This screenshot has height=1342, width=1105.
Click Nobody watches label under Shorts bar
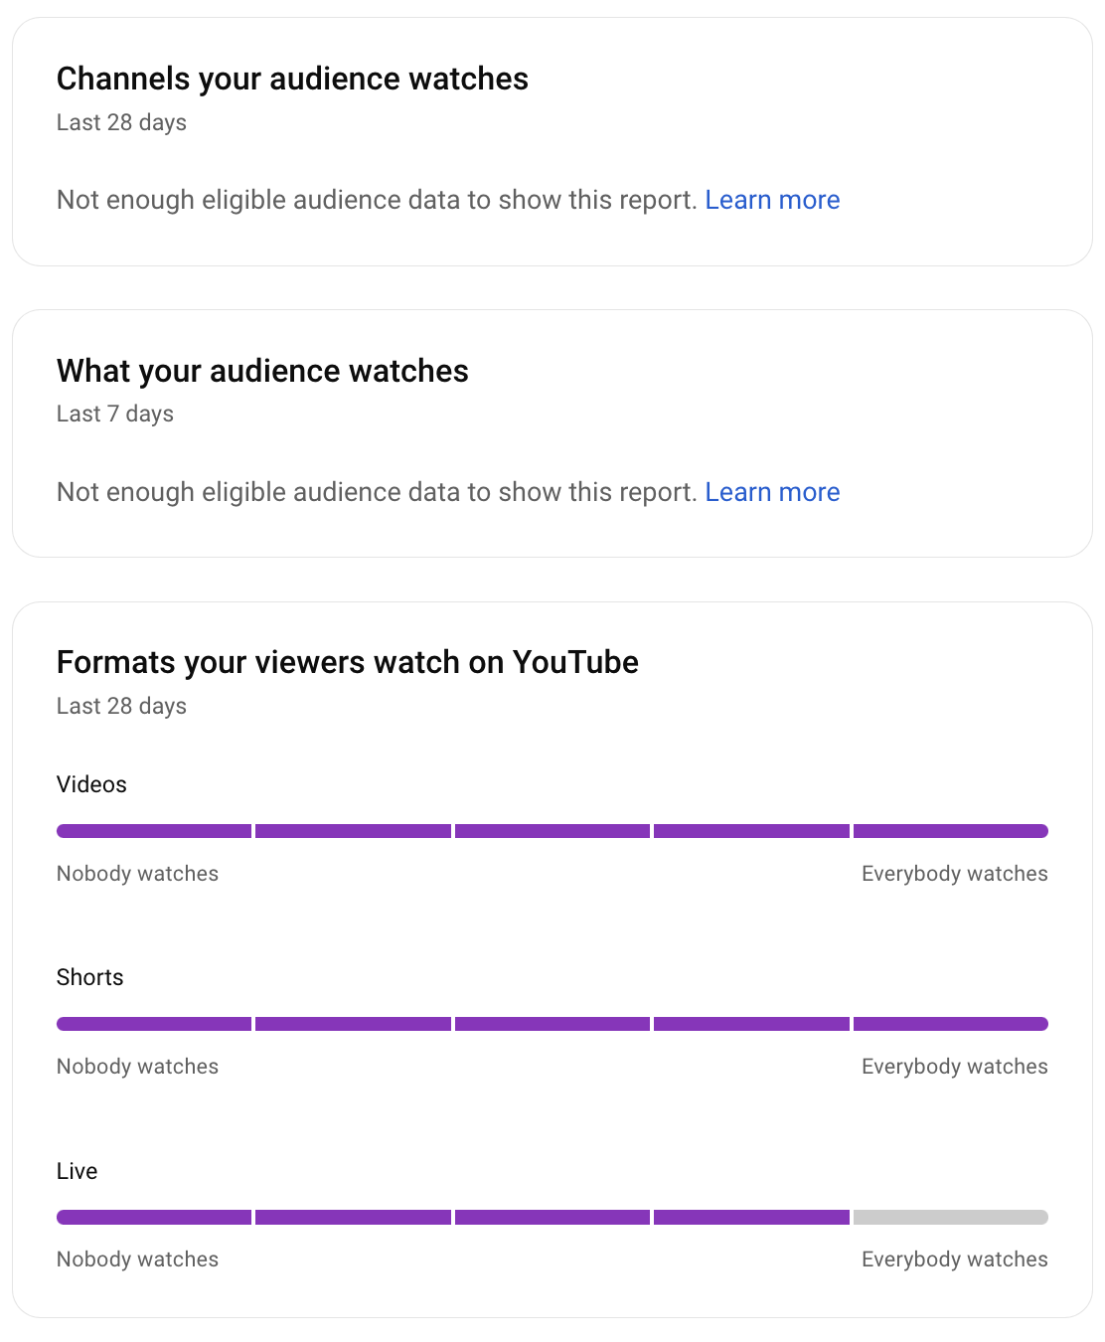pos(137,1067)
